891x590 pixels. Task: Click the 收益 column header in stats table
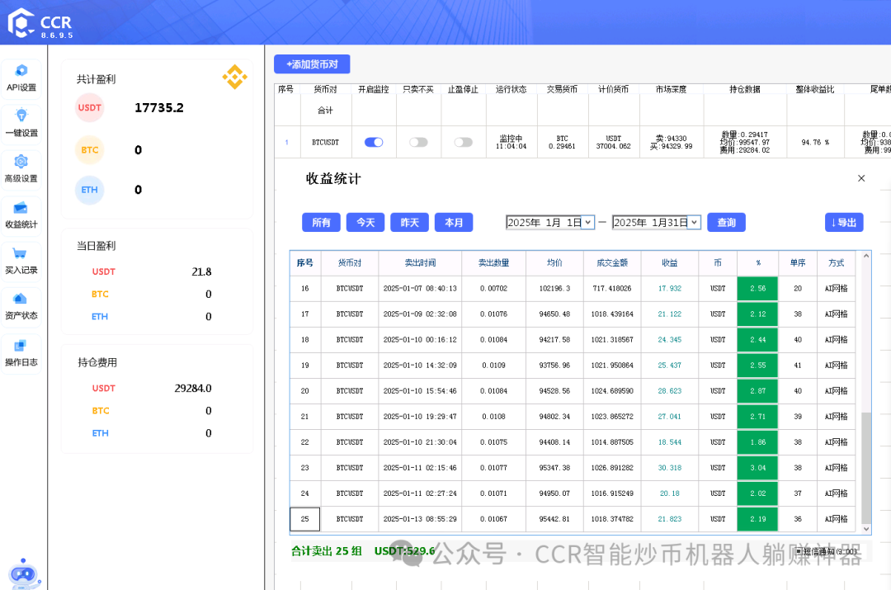point(669,262)
